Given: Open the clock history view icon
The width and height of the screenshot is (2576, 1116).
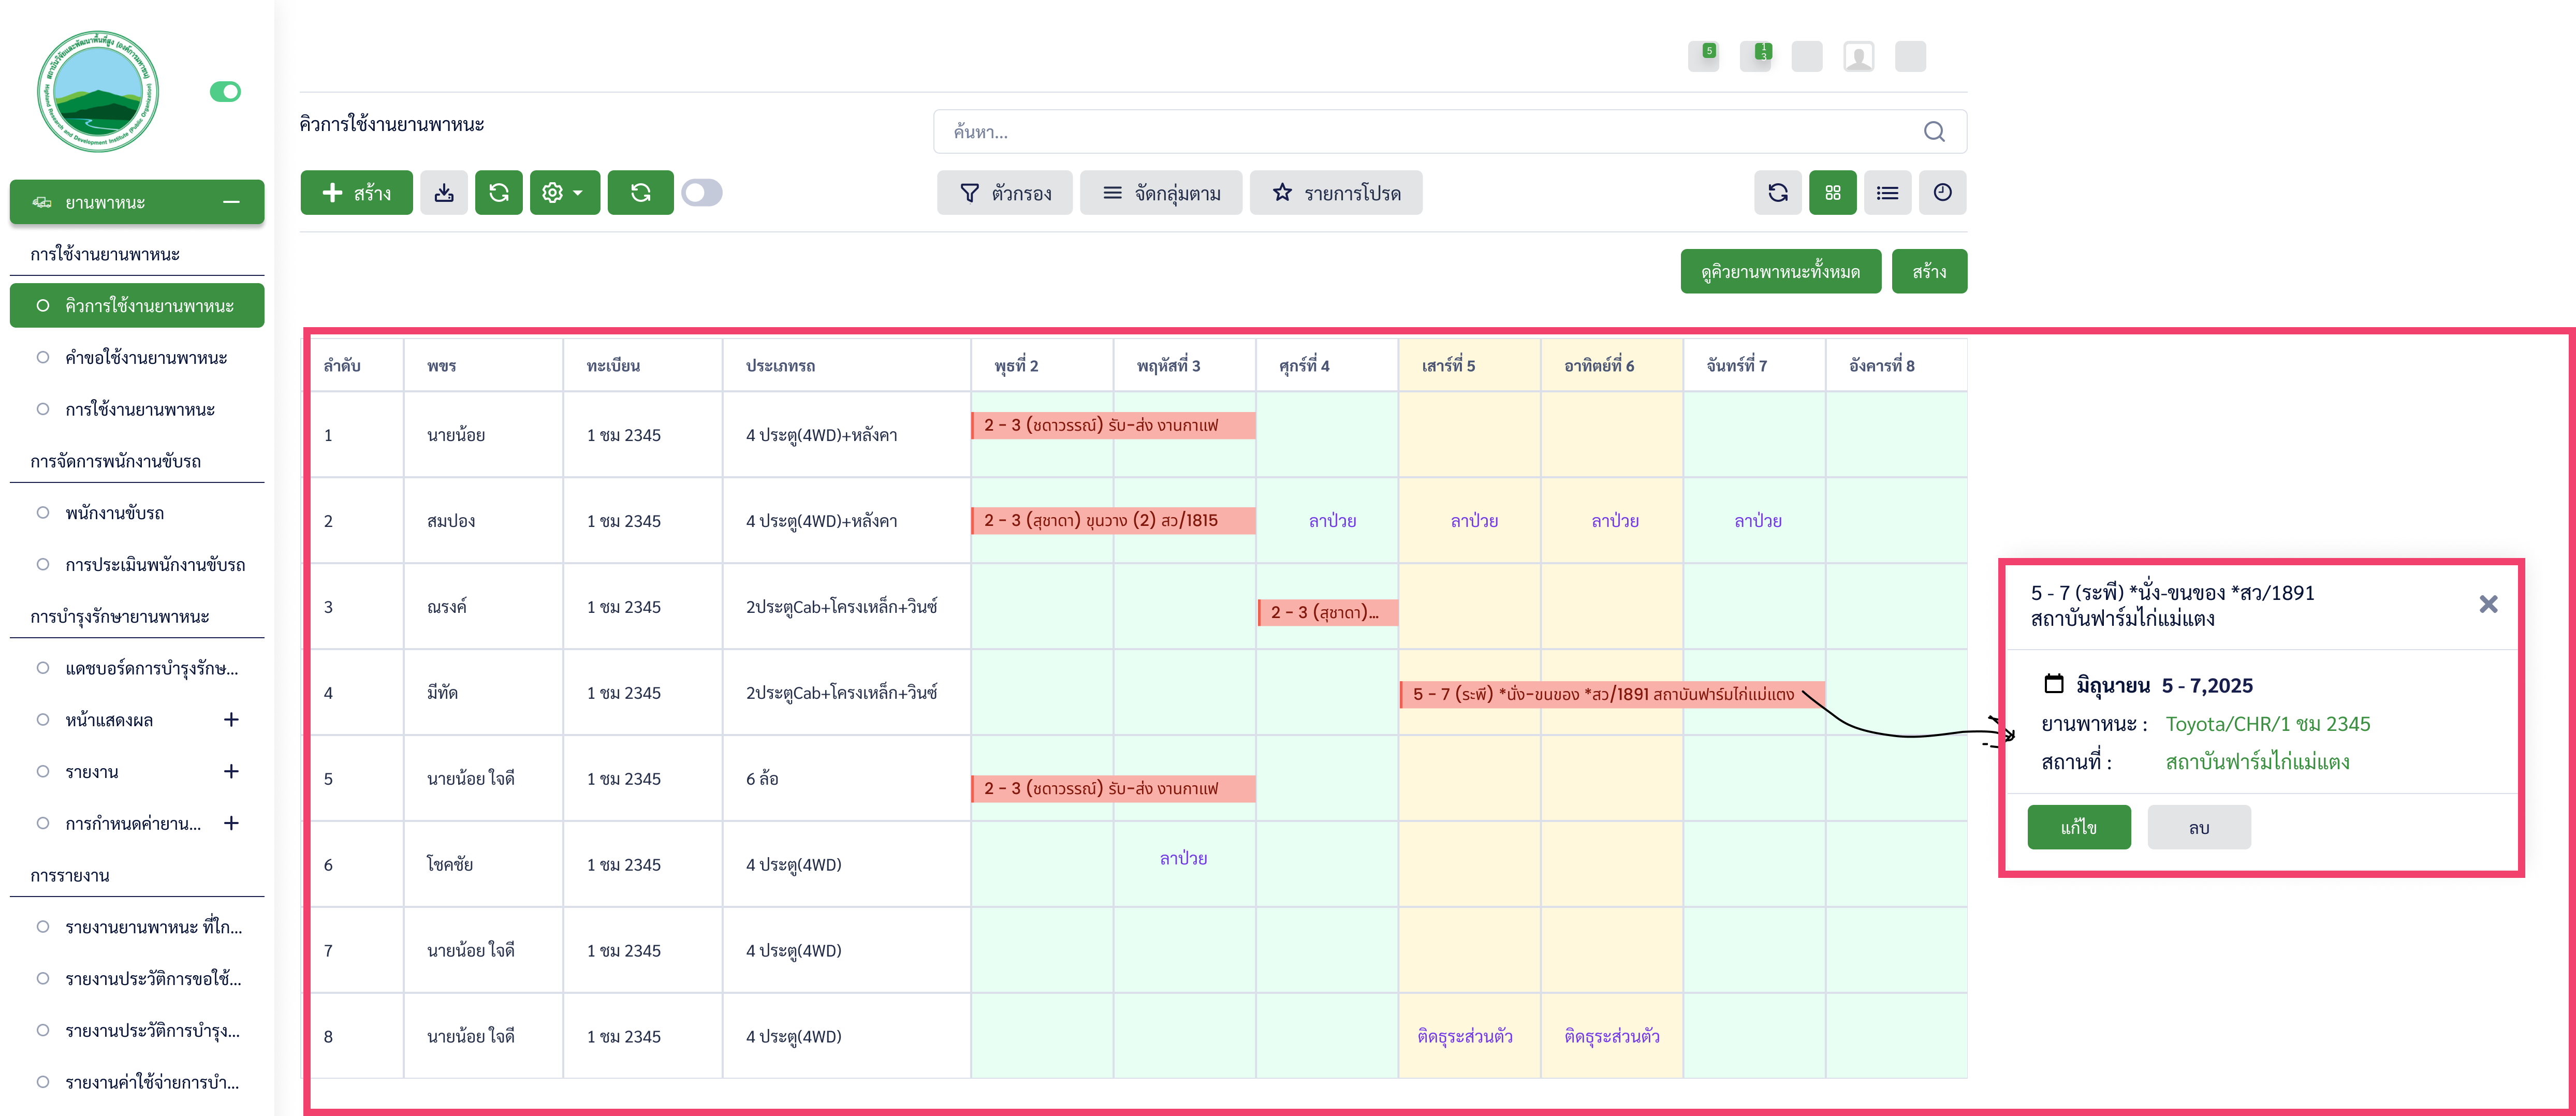Looking at the screenshot, I should point(1942,193).
